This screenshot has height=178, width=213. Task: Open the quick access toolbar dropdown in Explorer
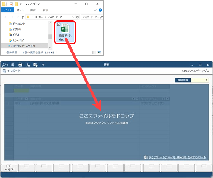point(21,4)
